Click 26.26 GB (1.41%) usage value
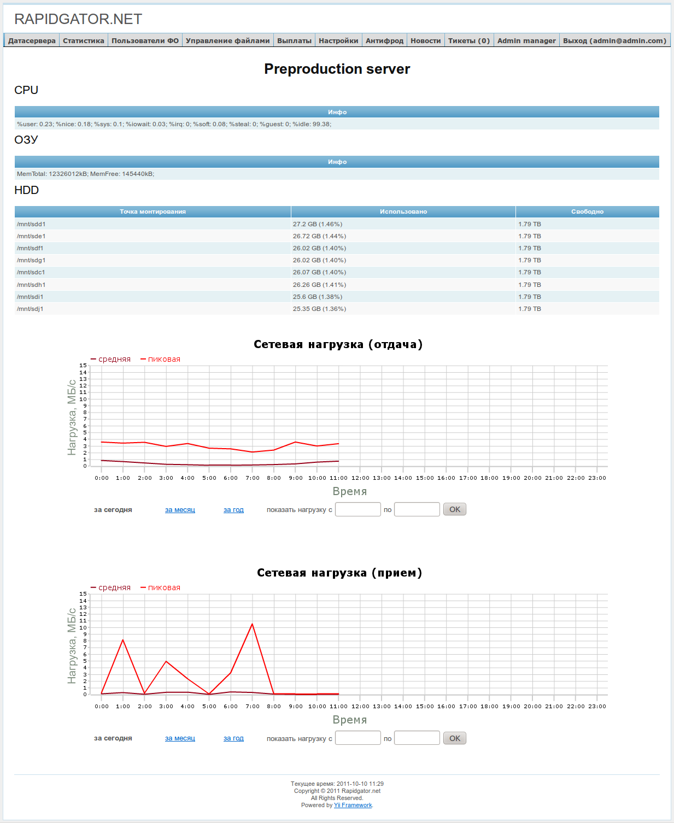This screenshot has width=674, height=823. point(319,285)
